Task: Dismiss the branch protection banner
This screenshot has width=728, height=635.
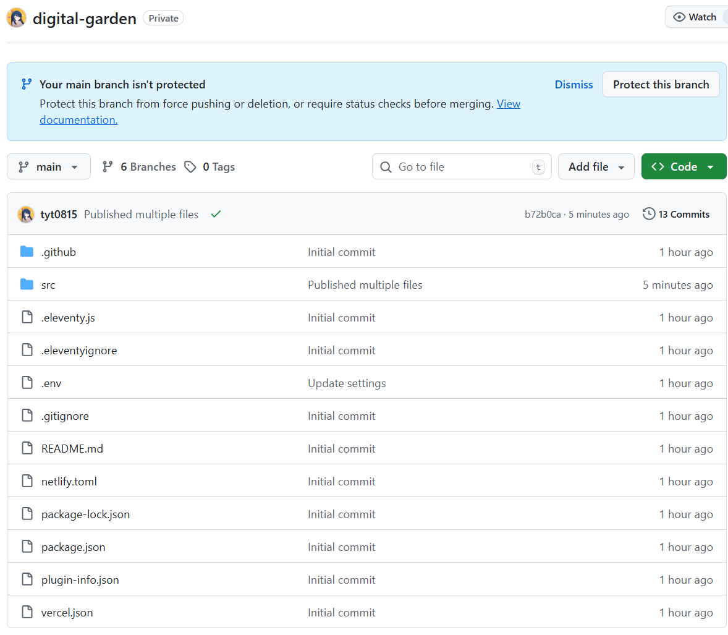Action: coord(574,85)
